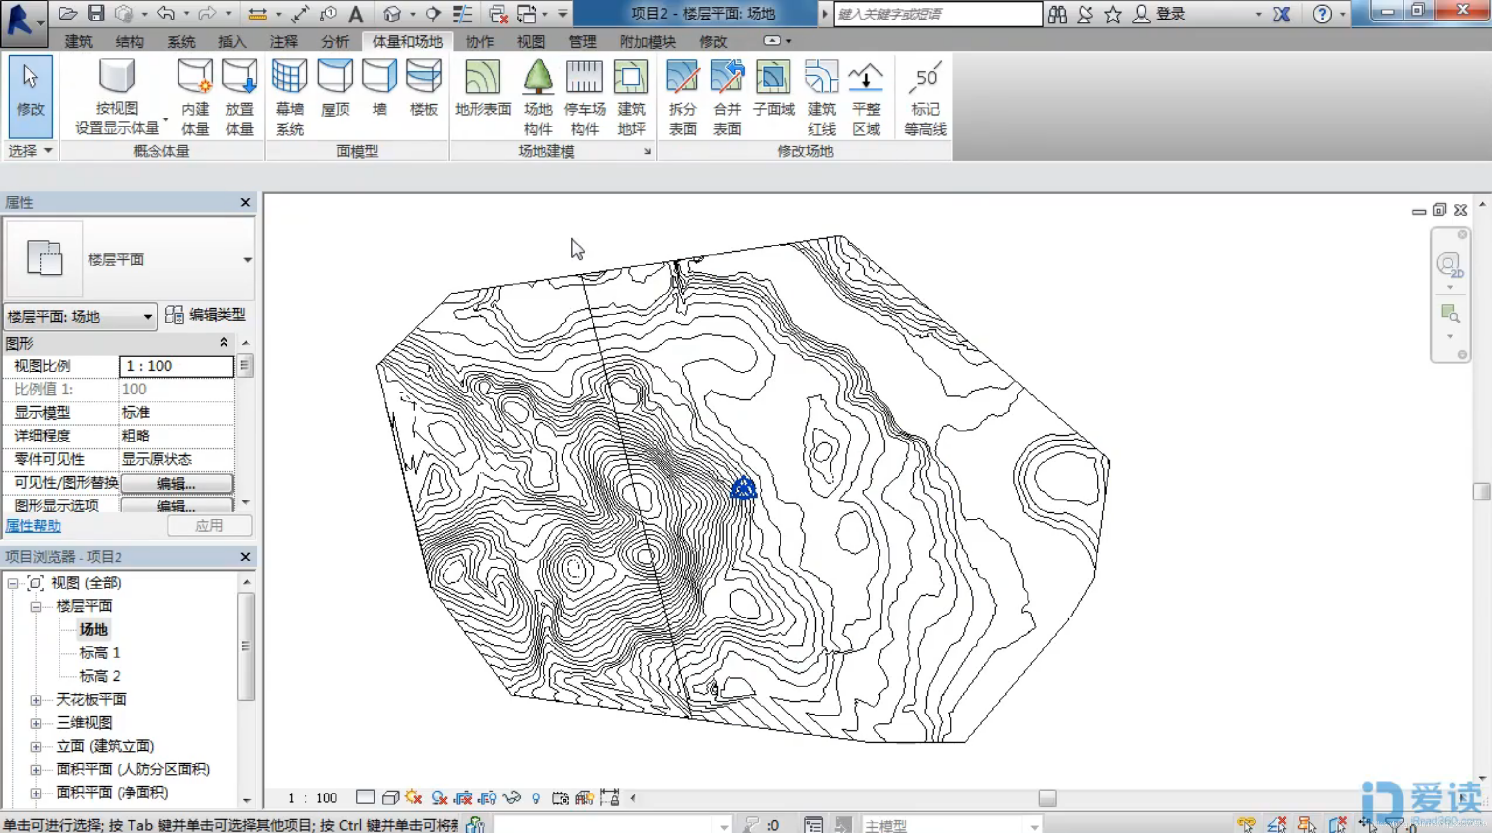Toggle crop view icon in view control bar
Image resolution: width=1492 pixels, height=833 pixels.
(462, 798)
